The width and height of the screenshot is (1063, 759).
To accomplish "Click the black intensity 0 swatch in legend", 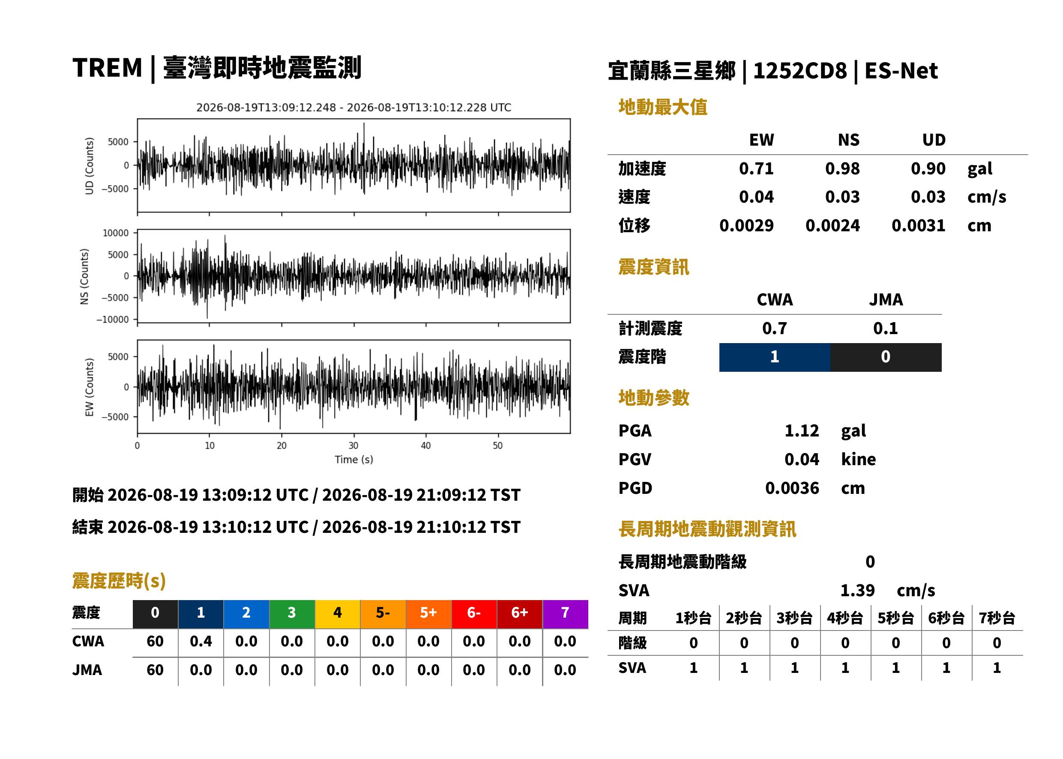I will click(155, 614).
